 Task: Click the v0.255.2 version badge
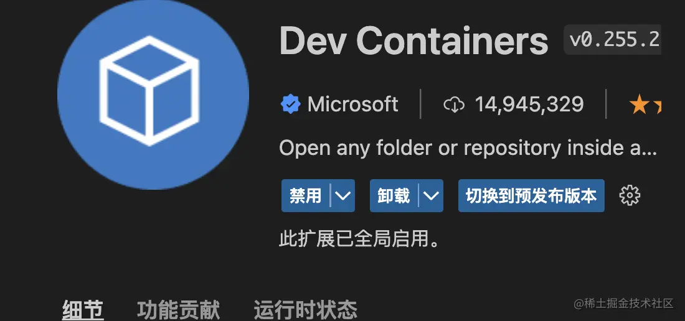pyautogui.click(x=613, y=40)
